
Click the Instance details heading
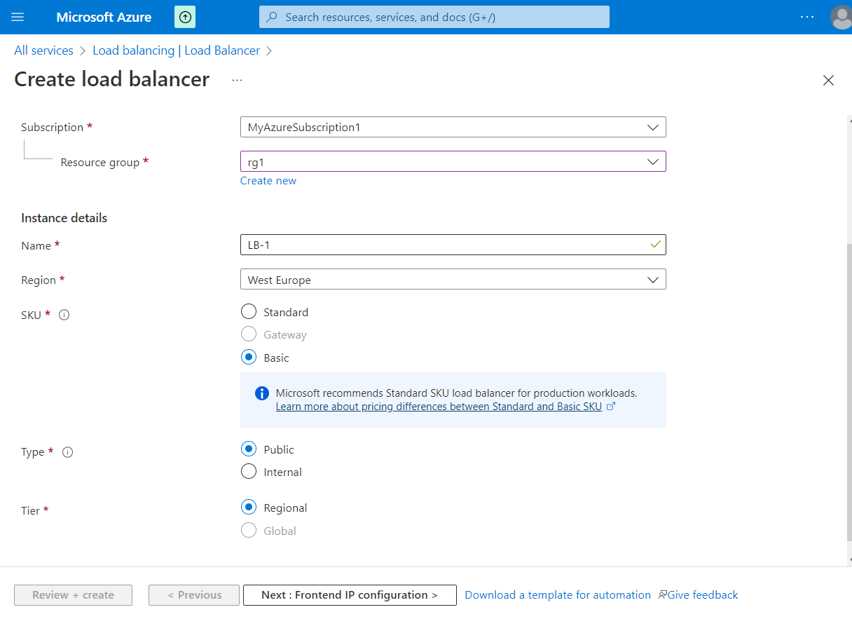pyautogui.click(x=64, y=218)
